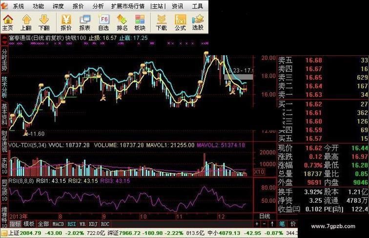Switch to the 基本资料 side tab
Screen dimensions: 369x238
coord(4,114)
